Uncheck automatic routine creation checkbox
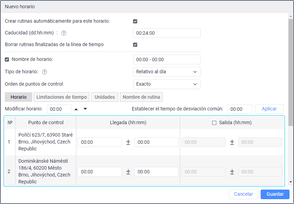294x204 pixels. point(135,21)
